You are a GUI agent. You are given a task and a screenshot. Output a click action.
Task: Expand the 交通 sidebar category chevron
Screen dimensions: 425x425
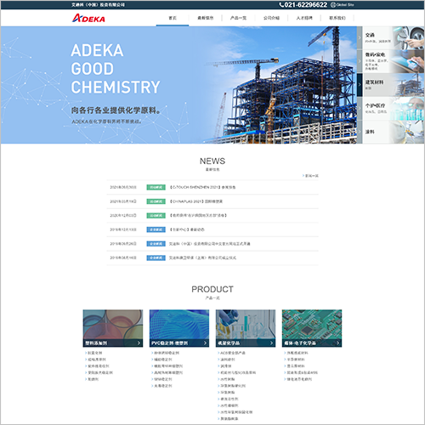[x=360, y=37]
